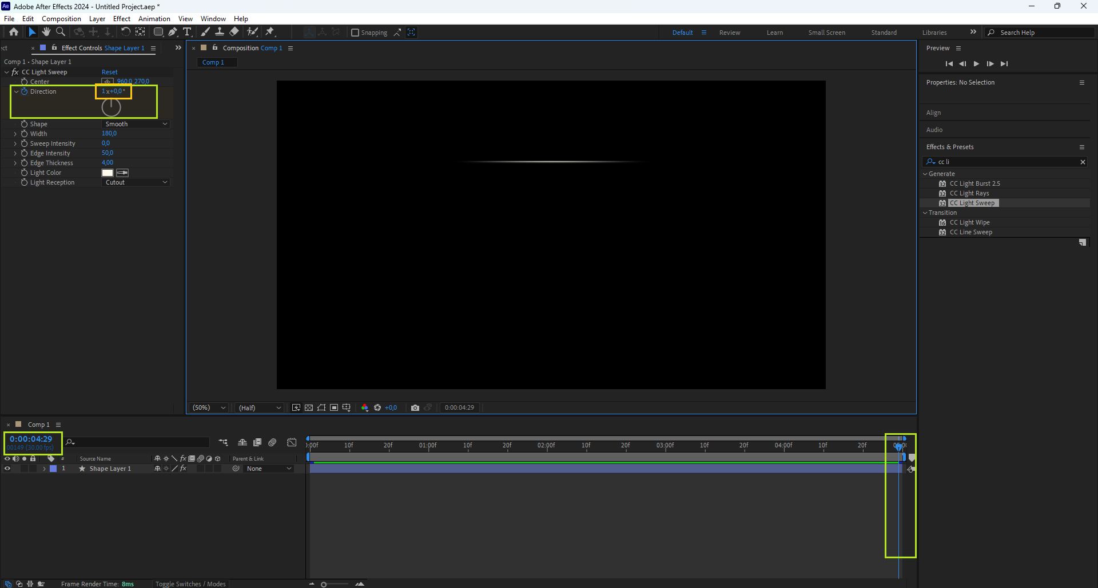Click the Home icon in toolbar
Screen dimensions: 1098x588
(14, 32)
